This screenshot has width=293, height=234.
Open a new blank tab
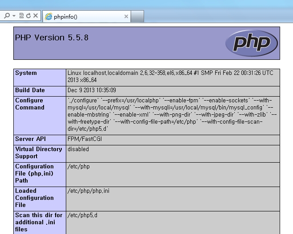(137, 16)
